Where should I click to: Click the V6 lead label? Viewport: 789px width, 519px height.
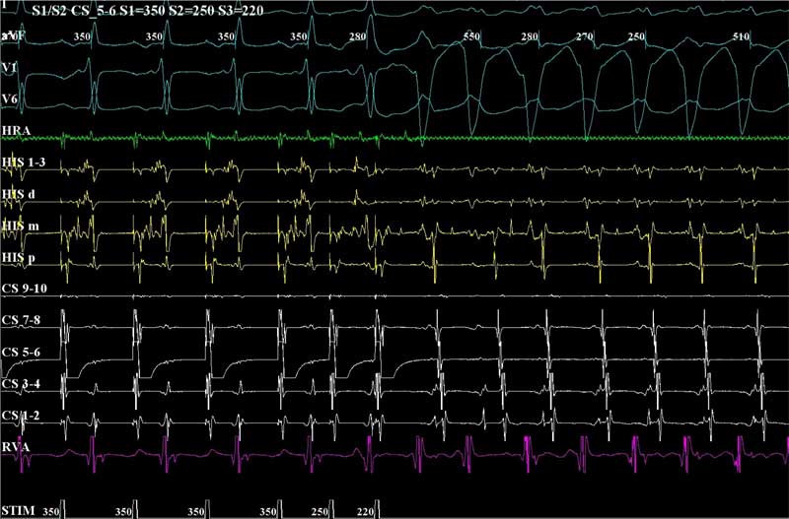(x=10, y=98)
